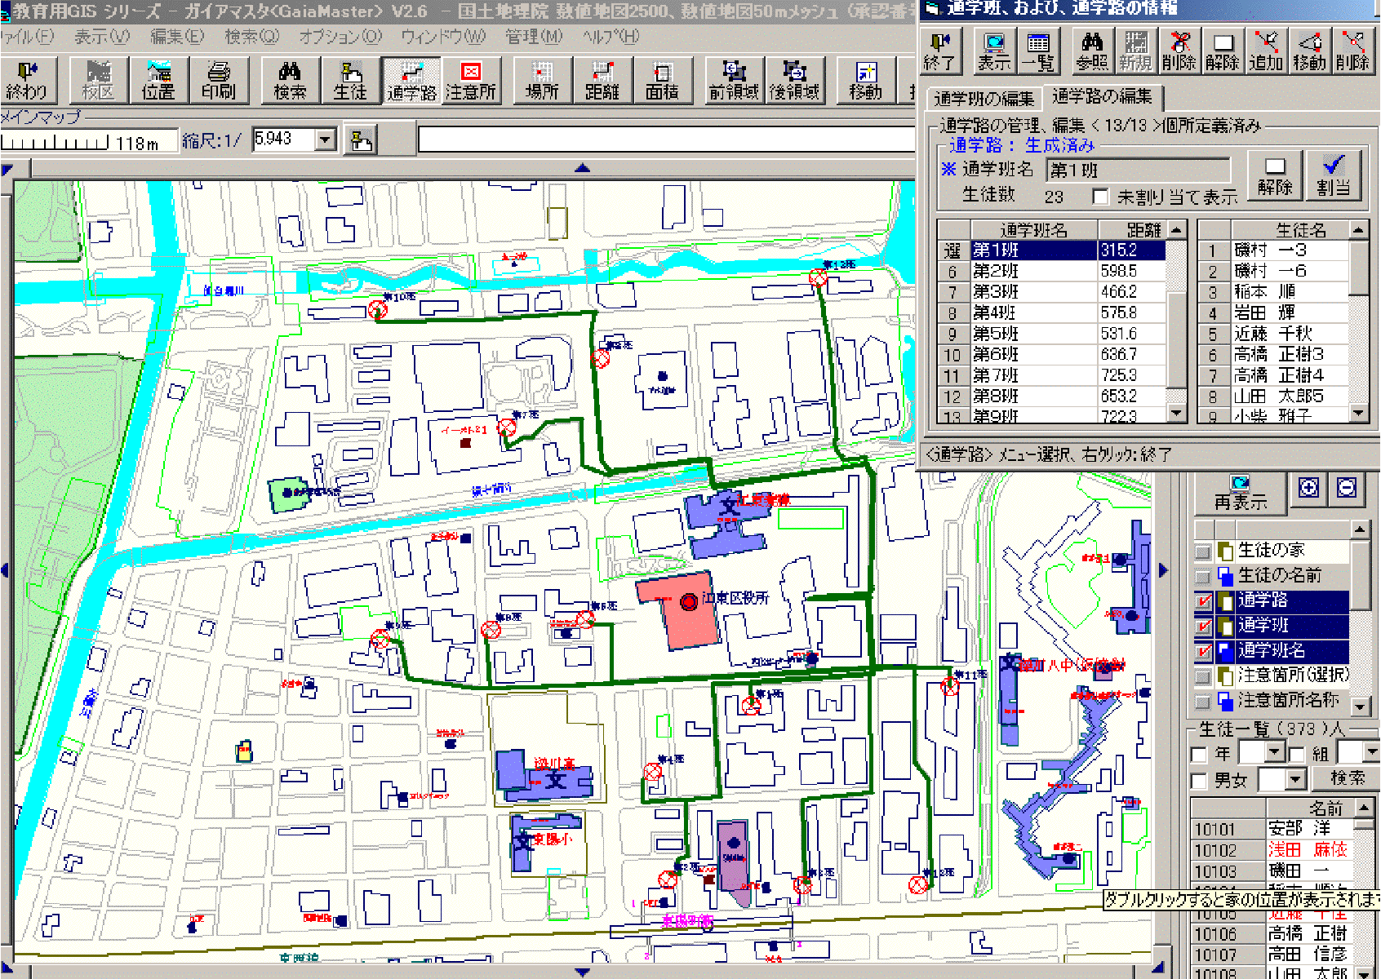Switch to 通学班の編集 tab

click(x=984, y=99)
